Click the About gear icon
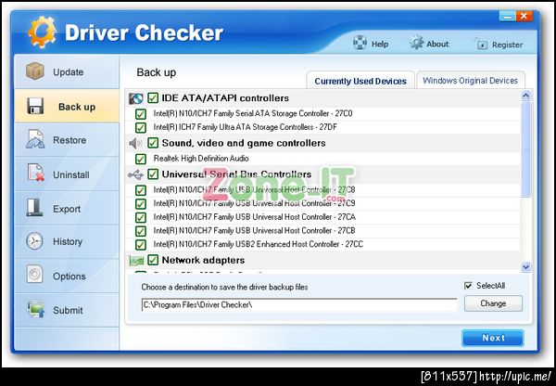 [x=416, y=43]
